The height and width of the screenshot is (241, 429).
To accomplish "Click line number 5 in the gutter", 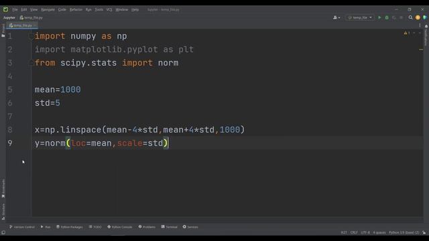I will pos(10,90).
